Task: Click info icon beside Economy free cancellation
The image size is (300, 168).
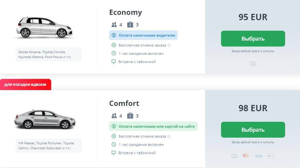Action: [169, 45]
